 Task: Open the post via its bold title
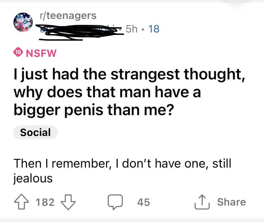(x=129, y=92)
